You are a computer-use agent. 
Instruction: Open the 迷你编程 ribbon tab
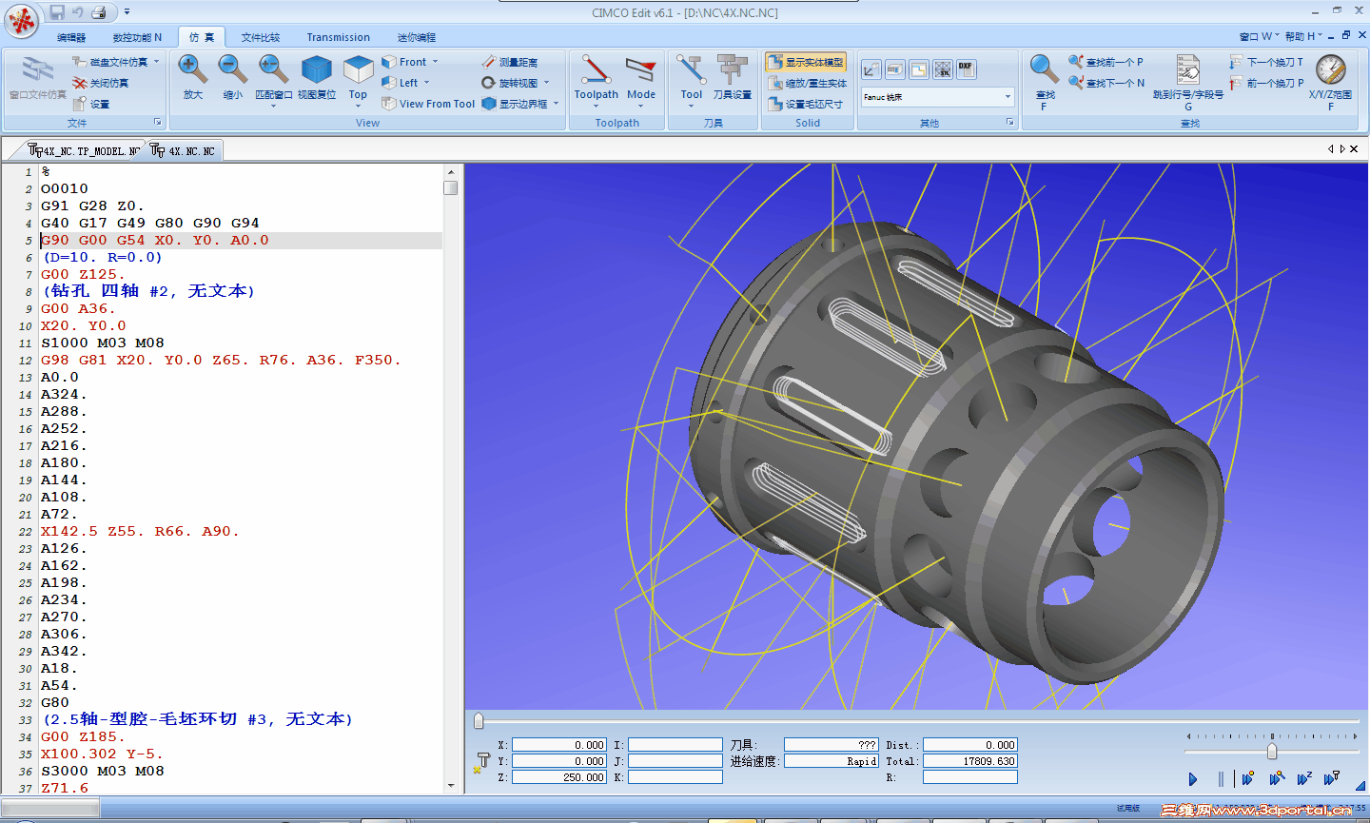pyautogui.click(x=416, y=37)
